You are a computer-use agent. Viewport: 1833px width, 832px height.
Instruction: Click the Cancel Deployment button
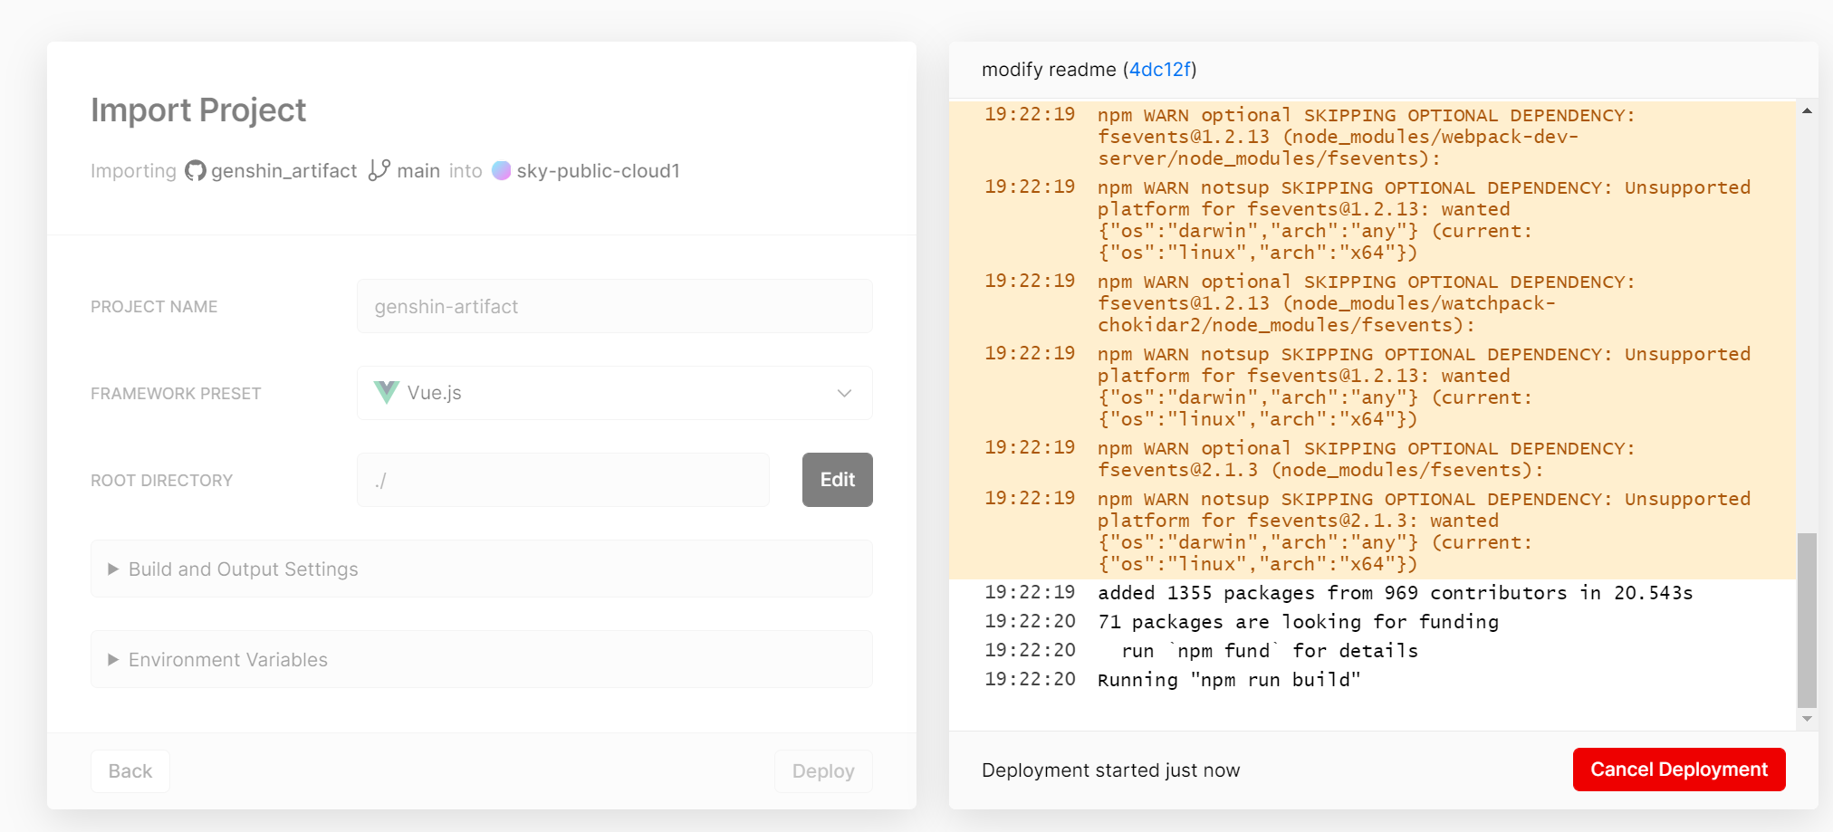pyautogui.click(x=1679, y=770)
